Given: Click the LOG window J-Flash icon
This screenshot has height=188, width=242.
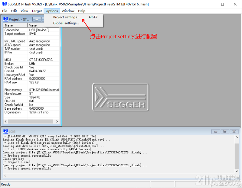Looking at the screenshot, I should coord(5,131).
